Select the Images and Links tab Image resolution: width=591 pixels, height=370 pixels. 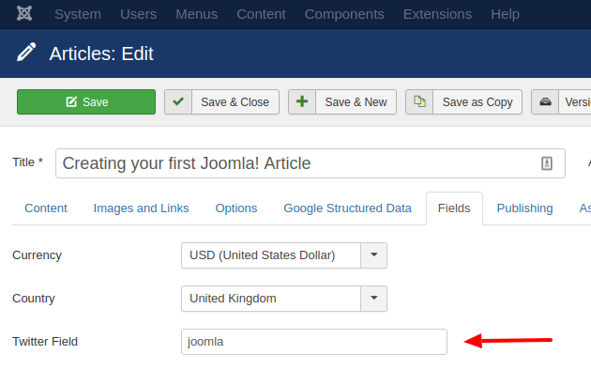(x=141, y=208)
